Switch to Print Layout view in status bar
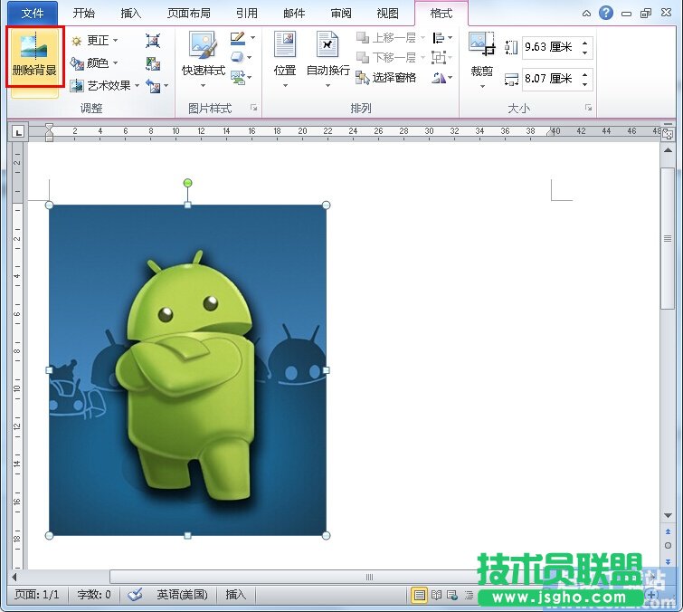Screen dimensions: 683x612 [419, 595]
